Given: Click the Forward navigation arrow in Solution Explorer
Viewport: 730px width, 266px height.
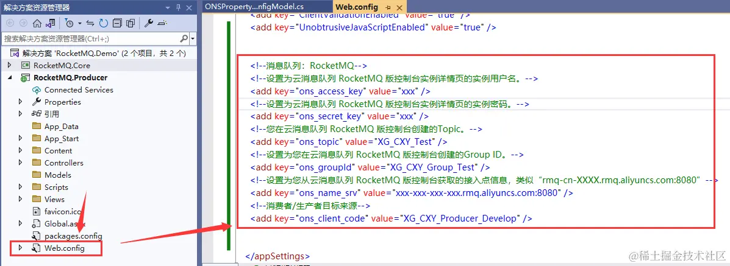Looking at the screenshot, I should pos(23,23).
